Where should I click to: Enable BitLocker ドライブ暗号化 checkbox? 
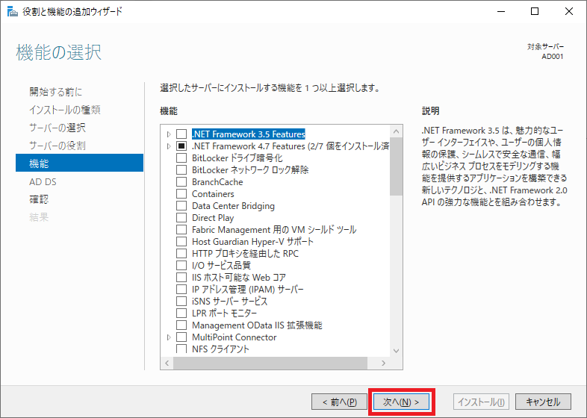181,158
